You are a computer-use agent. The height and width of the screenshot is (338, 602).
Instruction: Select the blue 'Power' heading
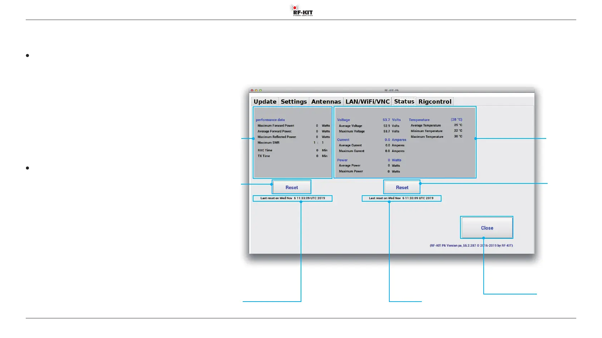point(342,160)
